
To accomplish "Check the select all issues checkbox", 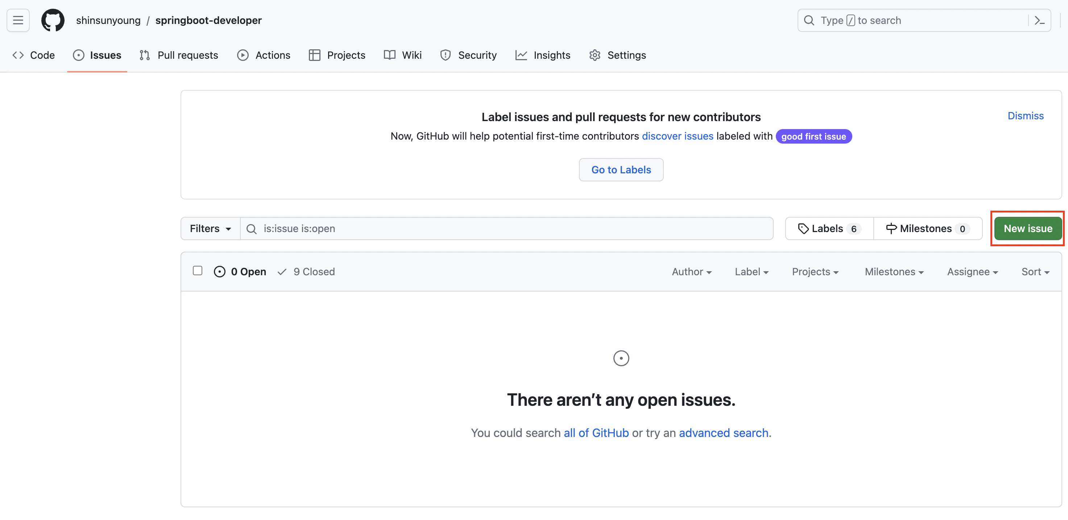I will 197,271.
